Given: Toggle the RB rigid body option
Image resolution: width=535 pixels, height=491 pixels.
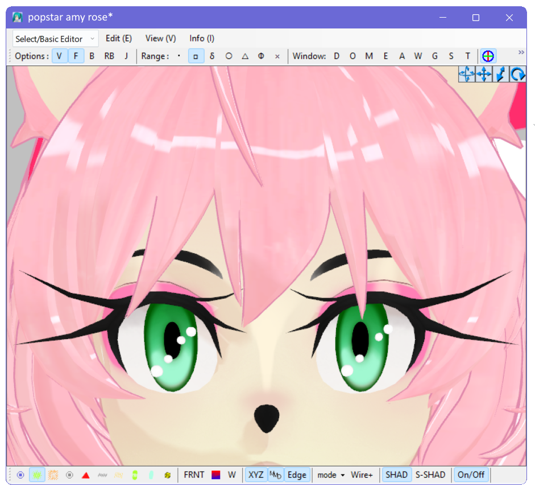Looking at the screenshot, I should (109, 56).
